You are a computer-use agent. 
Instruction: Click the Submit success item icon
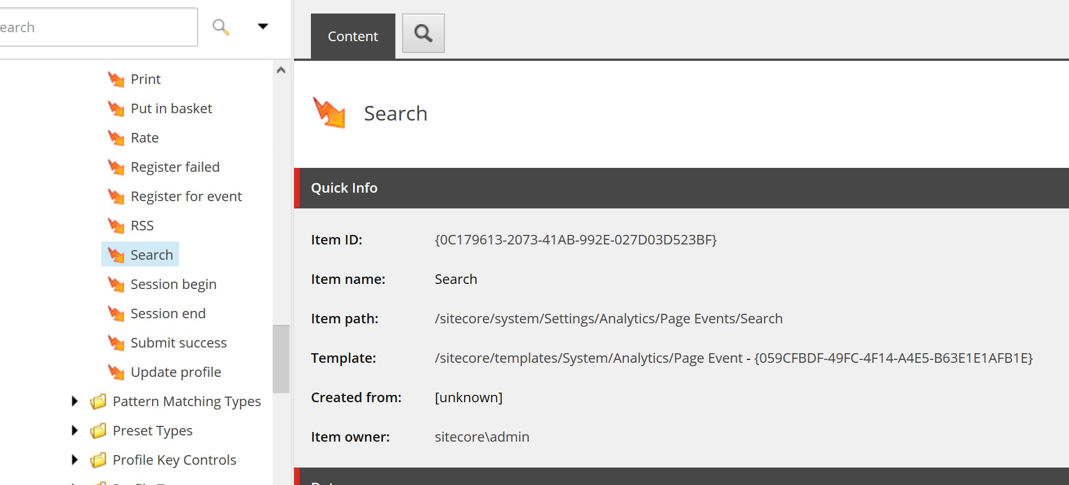click(x=116, y=343)
